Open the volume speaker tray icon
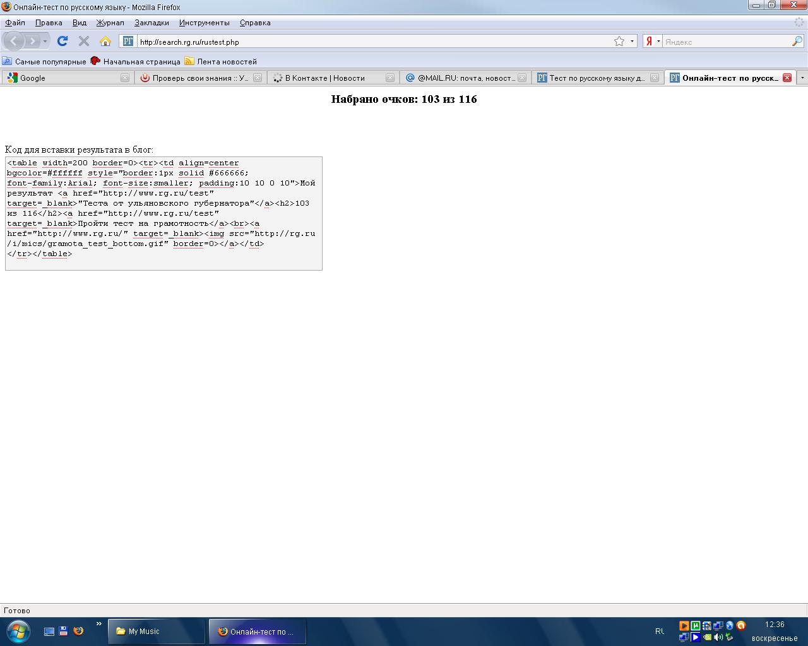Screen dimensions: 808x646 click(718, 637)
